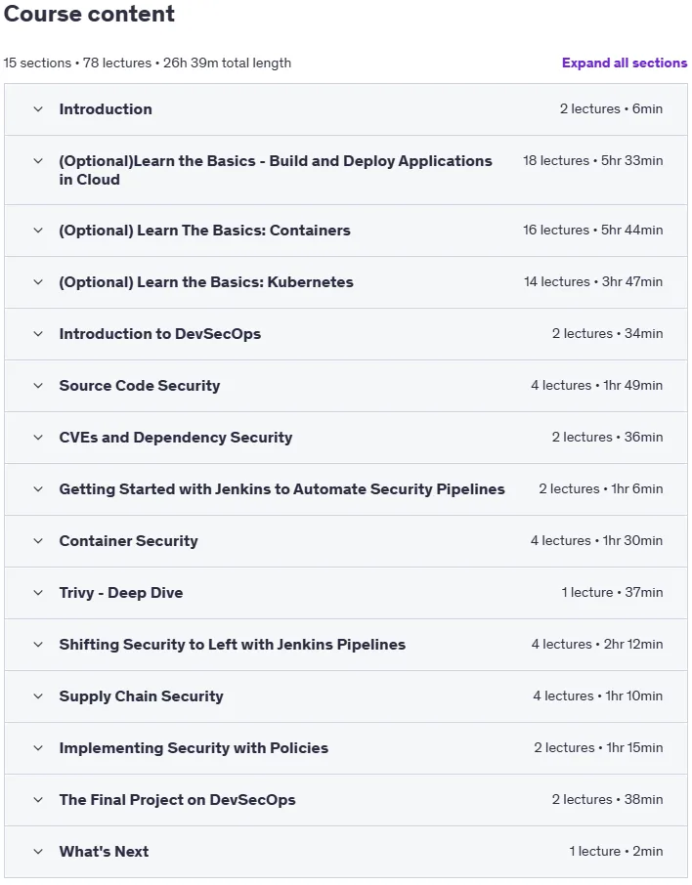Expand chevron beside Learn The Basics: Containers

pyautogui.click(x=38, y=231)
